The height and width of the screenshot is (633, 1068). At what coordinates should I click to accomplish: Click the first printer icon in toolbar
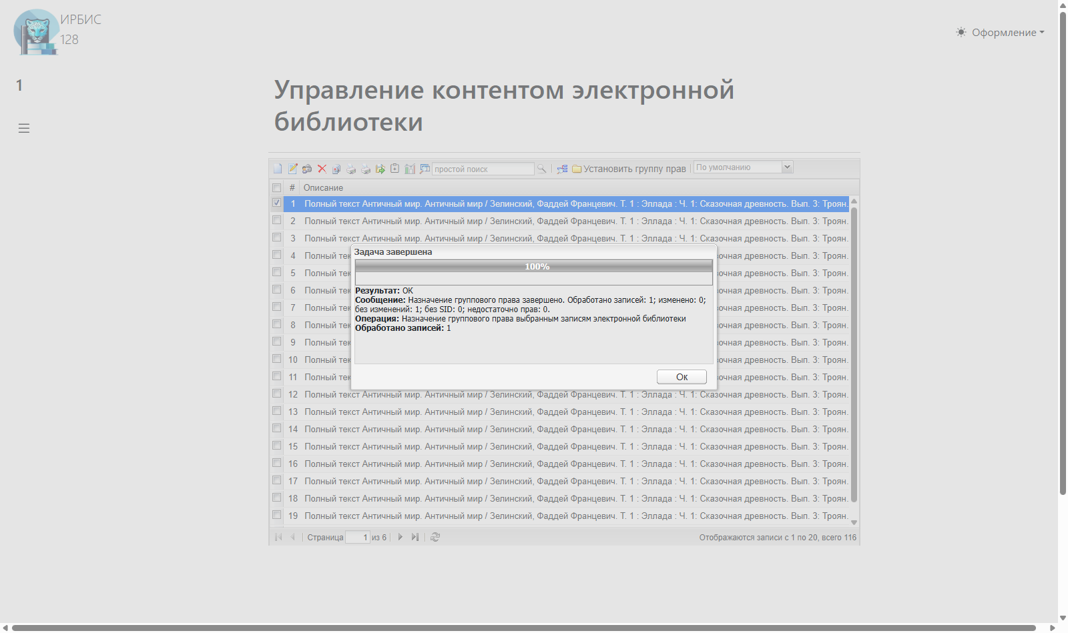point(351,169)
